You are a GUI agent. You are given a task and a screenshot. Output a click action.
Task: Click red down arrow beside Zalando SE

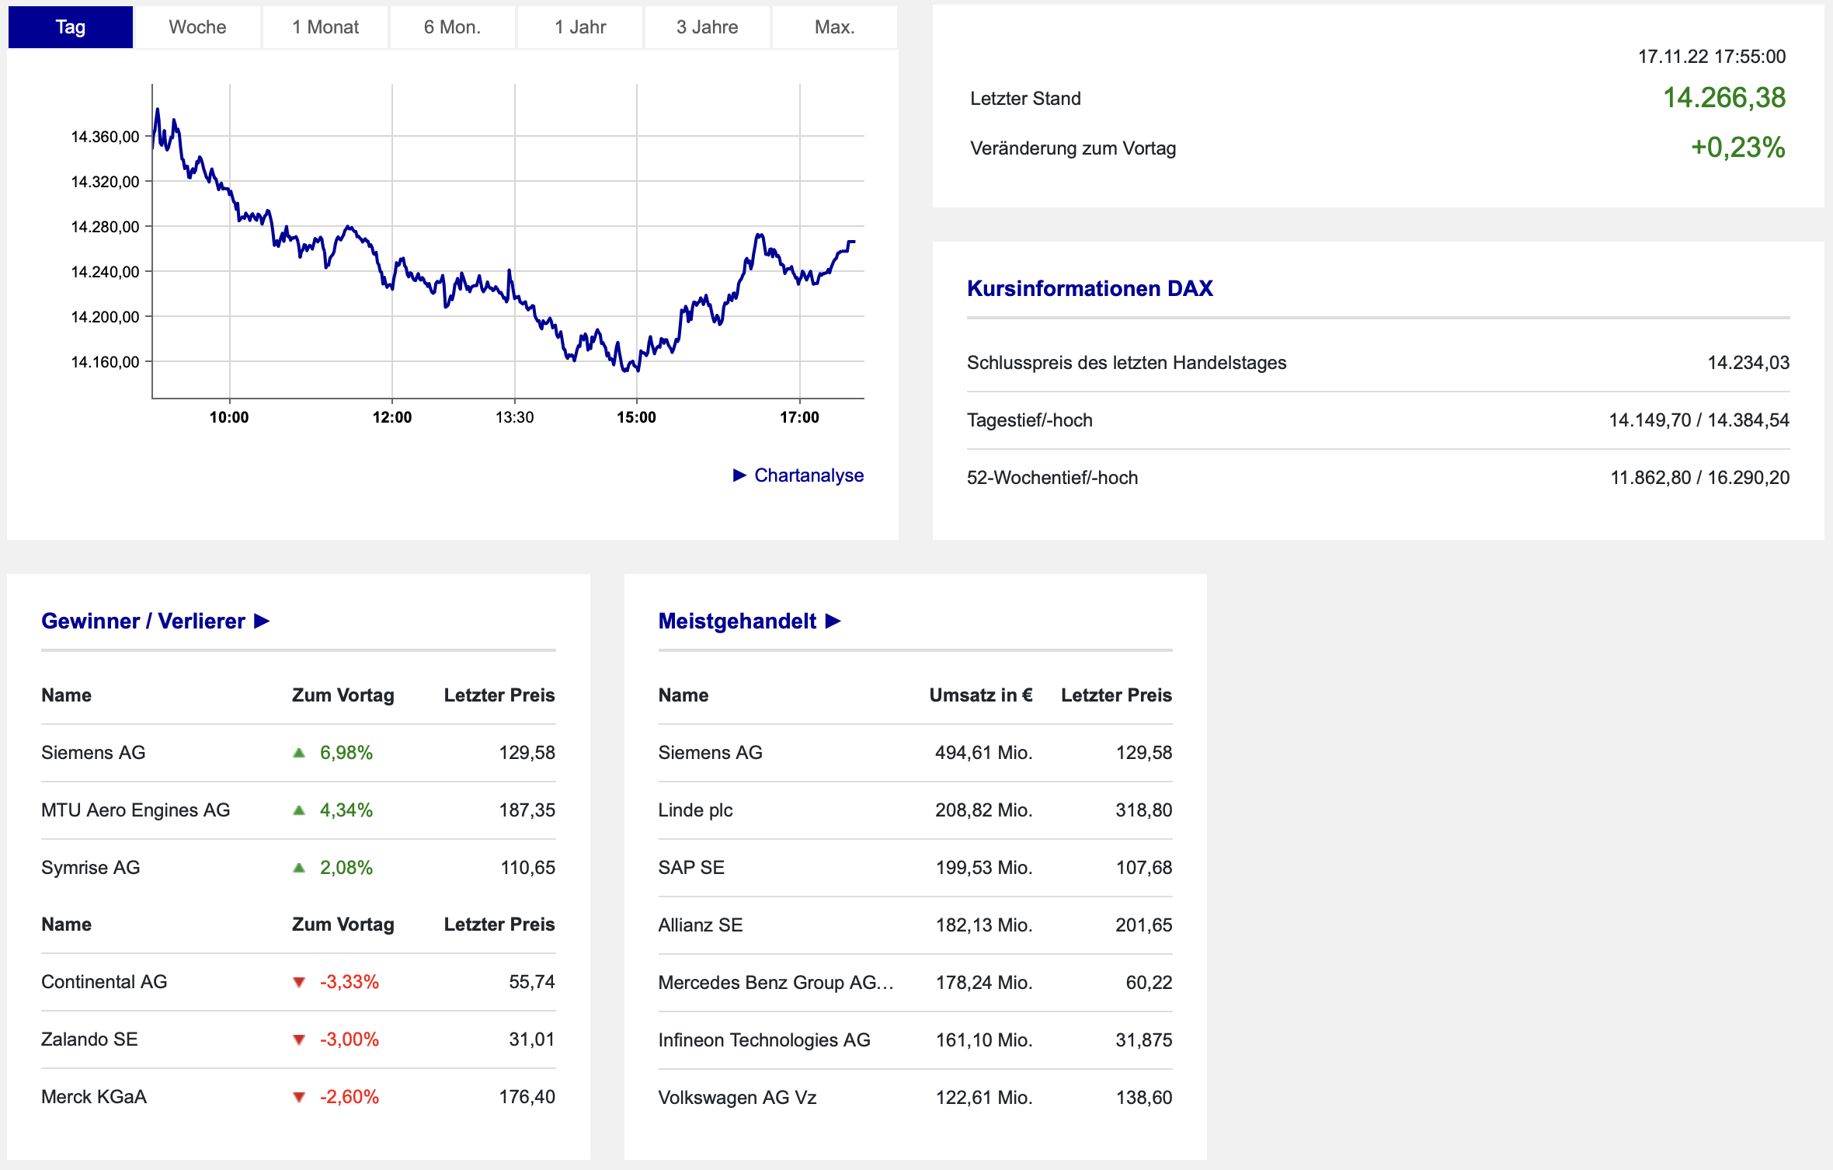299,1040
